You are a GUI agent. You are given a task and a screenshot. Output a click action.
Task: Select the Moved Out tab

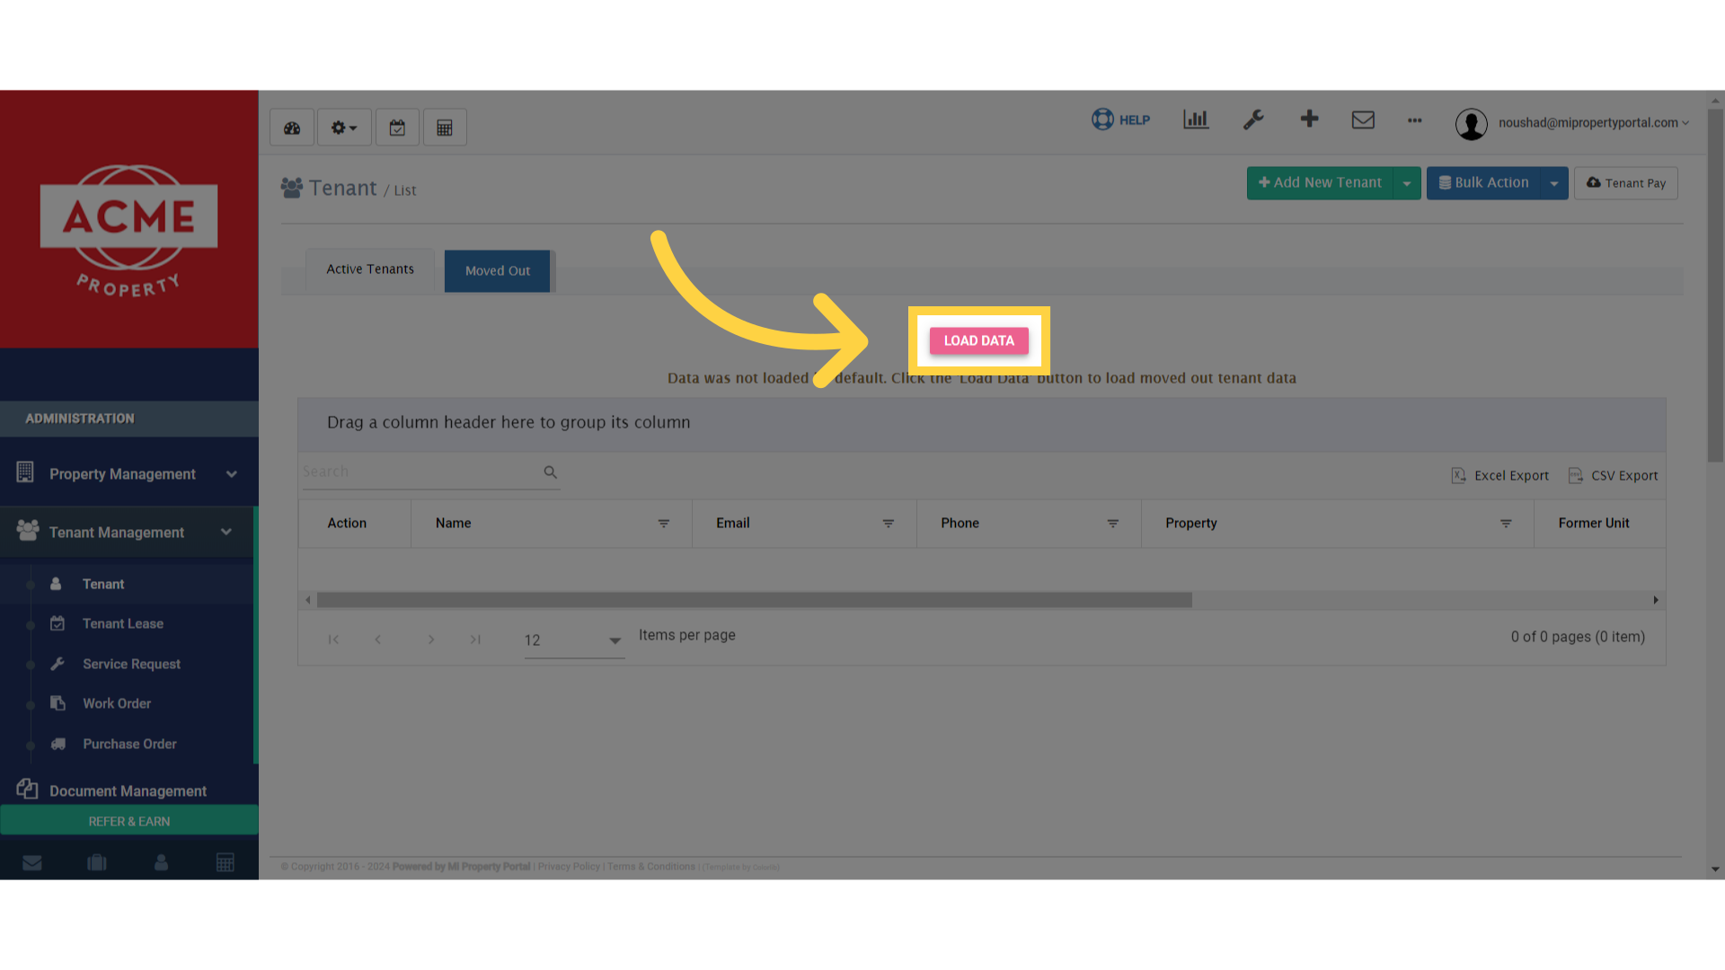(498, 270)
